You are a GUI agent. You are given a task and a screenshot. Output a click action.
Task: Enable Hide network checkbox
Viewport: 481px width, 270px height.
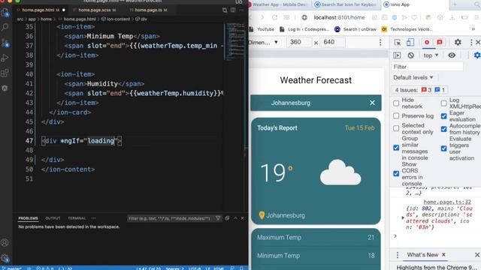[396, 103]
